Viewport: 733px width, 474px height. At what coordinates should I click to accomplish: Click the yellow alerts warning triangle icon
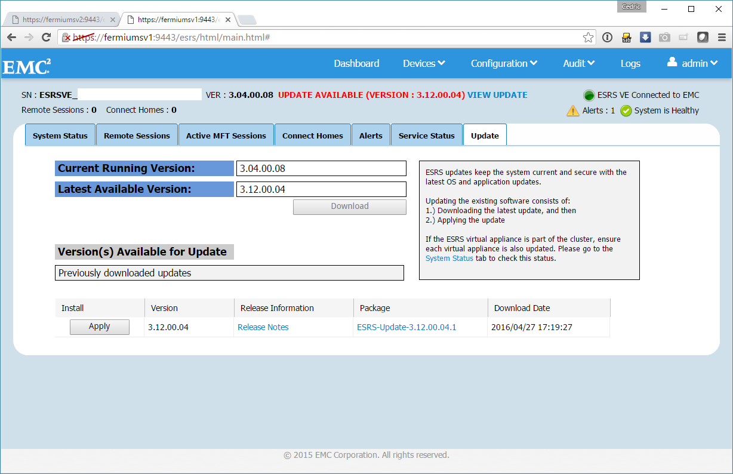(x=572, y=110)
